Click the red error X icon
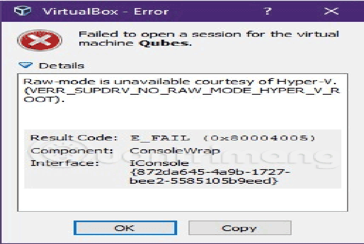Image resolution: width=364 pixels, height=244 pixels. click(40, 40)
